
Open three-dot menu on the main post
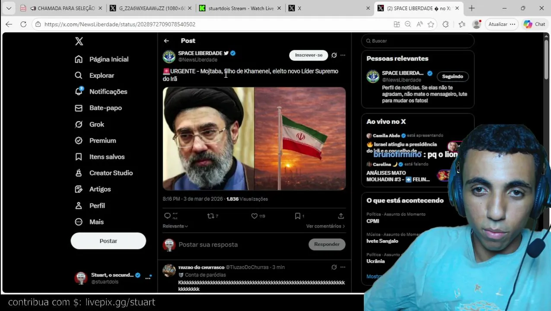pyautogui.click(x=343, y=55)
